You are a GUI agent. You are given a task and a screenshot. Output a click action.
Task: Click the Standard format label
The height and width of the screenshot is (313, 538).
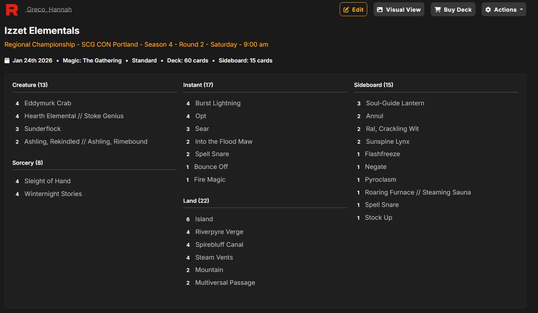pyautogui.click(x=144, y=61)
